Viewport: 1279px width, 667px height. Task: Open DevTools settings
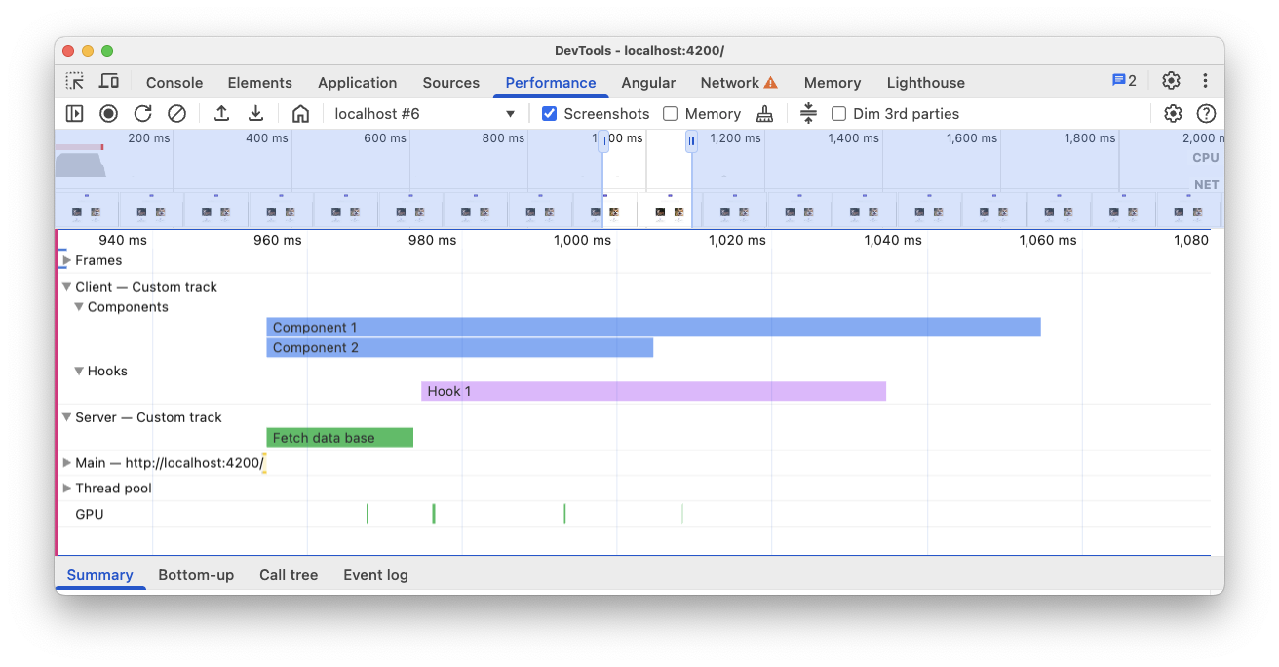tap(1171, 82)
